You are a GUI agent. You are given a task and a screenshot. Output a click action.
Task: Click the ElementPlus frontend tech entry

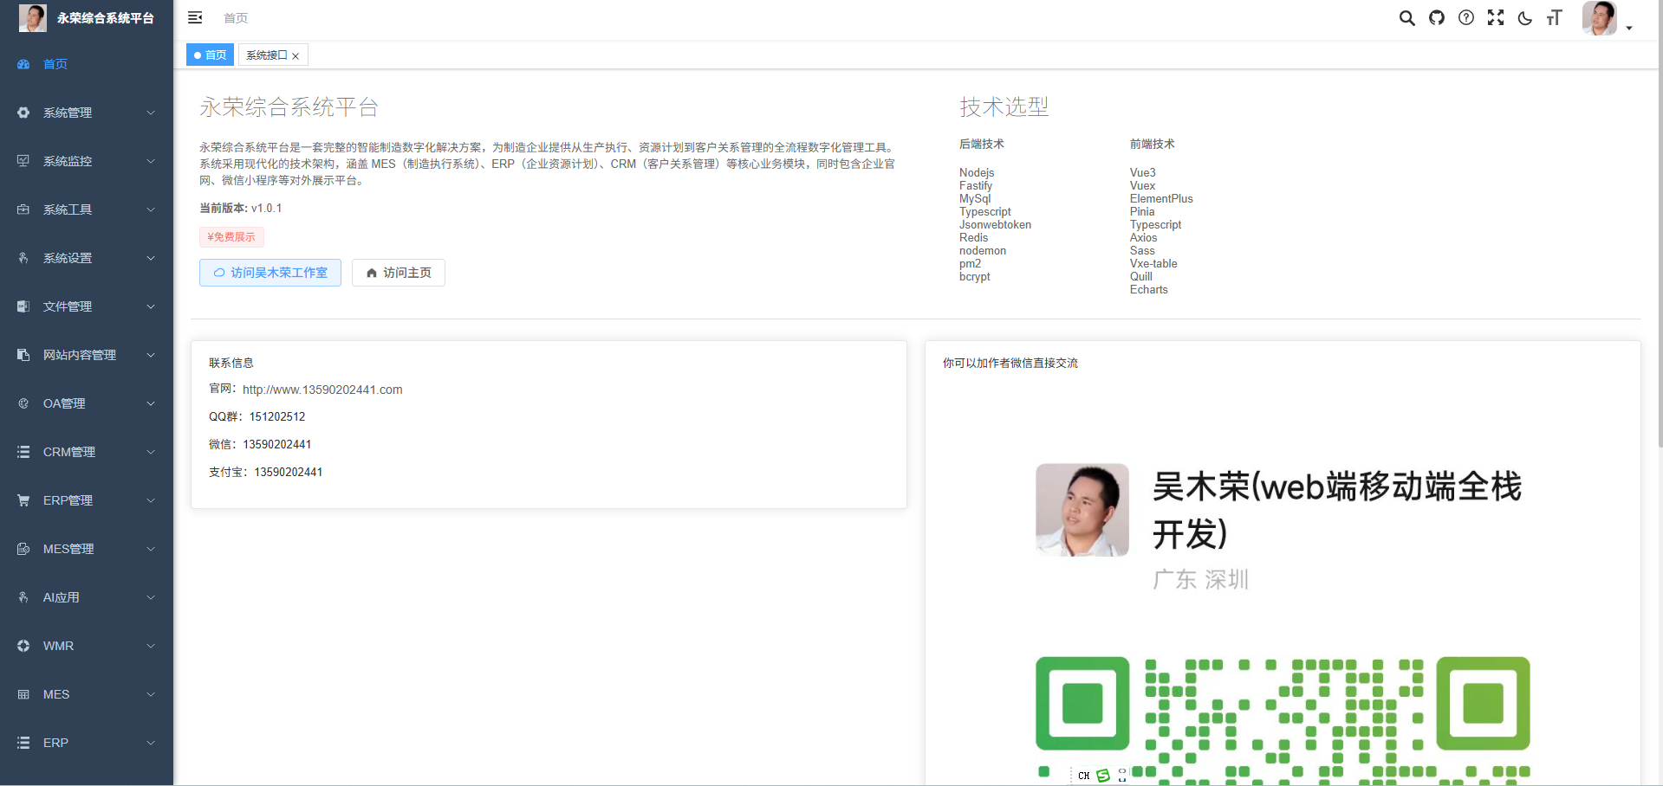[x=1161, y=198]
